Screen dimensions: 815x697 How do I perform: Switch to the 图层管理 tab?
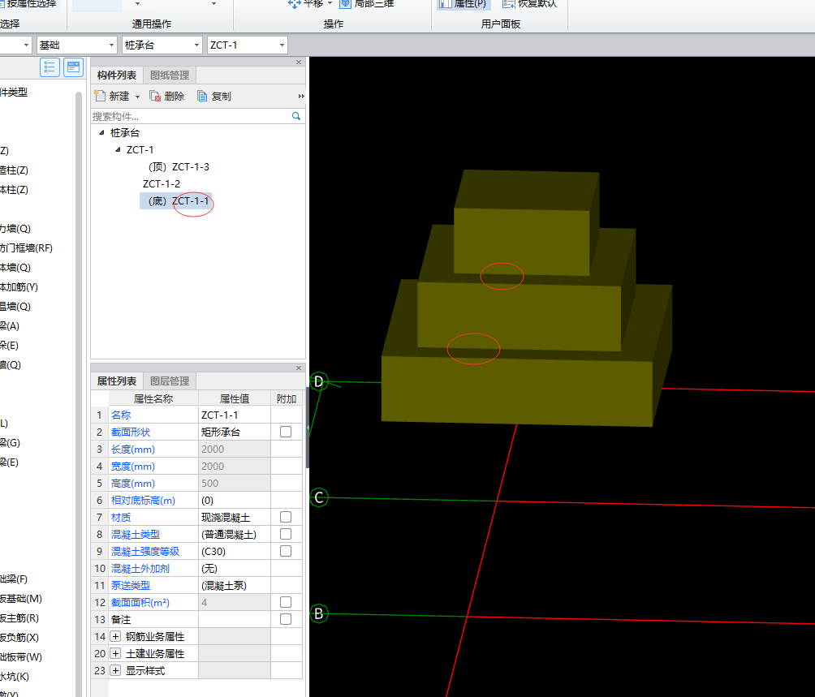coord(170,381)
